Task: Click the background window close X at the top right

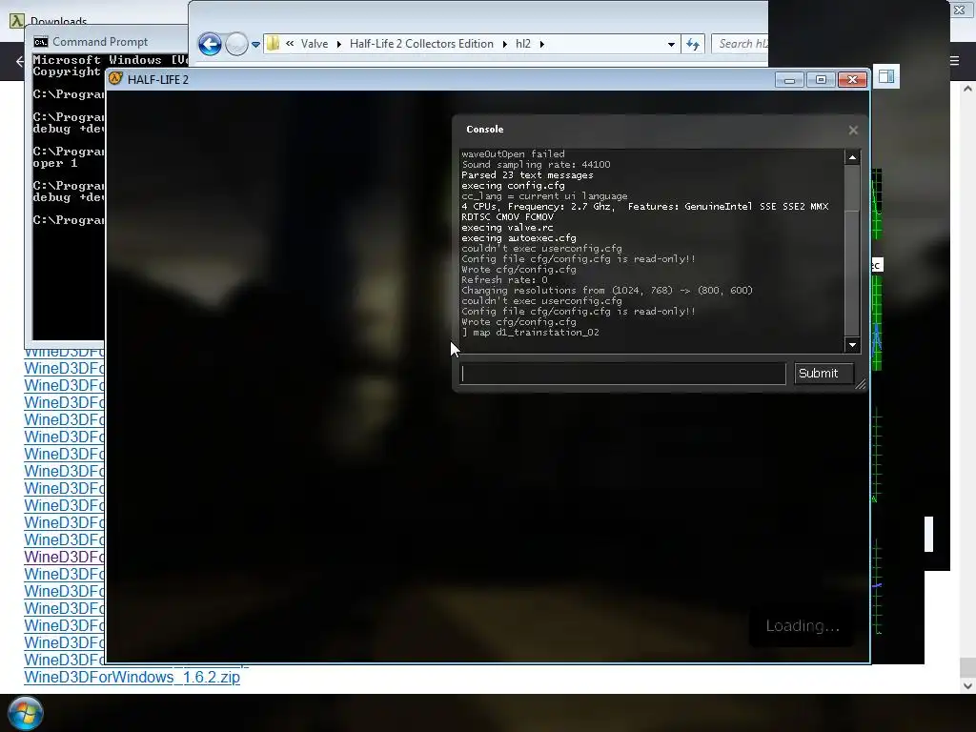Action: tap(959, 10)
